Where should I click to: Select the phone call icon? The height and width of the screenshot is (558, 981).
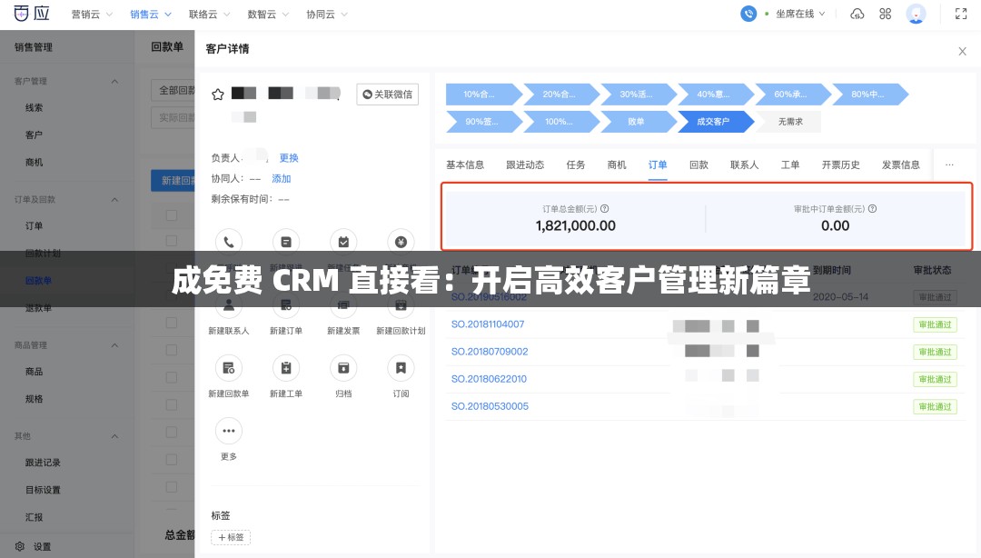pyautogui.click(x=228, y=241)
